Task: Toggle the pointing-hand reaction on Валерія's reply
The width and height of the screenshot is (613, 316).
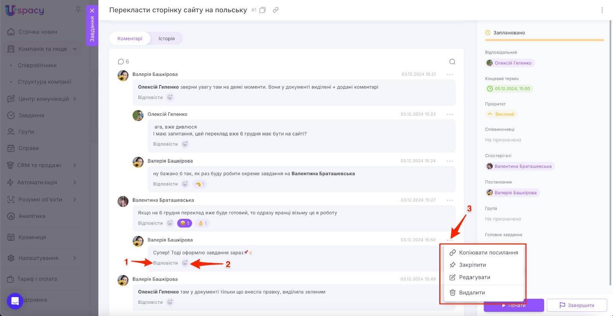Action: point(200,184)
